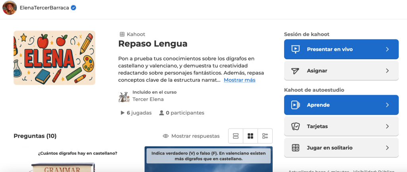The height and width of the screenshot is (172, 407).
Task: Click the Aprende play icon
Action: [295, 105]
